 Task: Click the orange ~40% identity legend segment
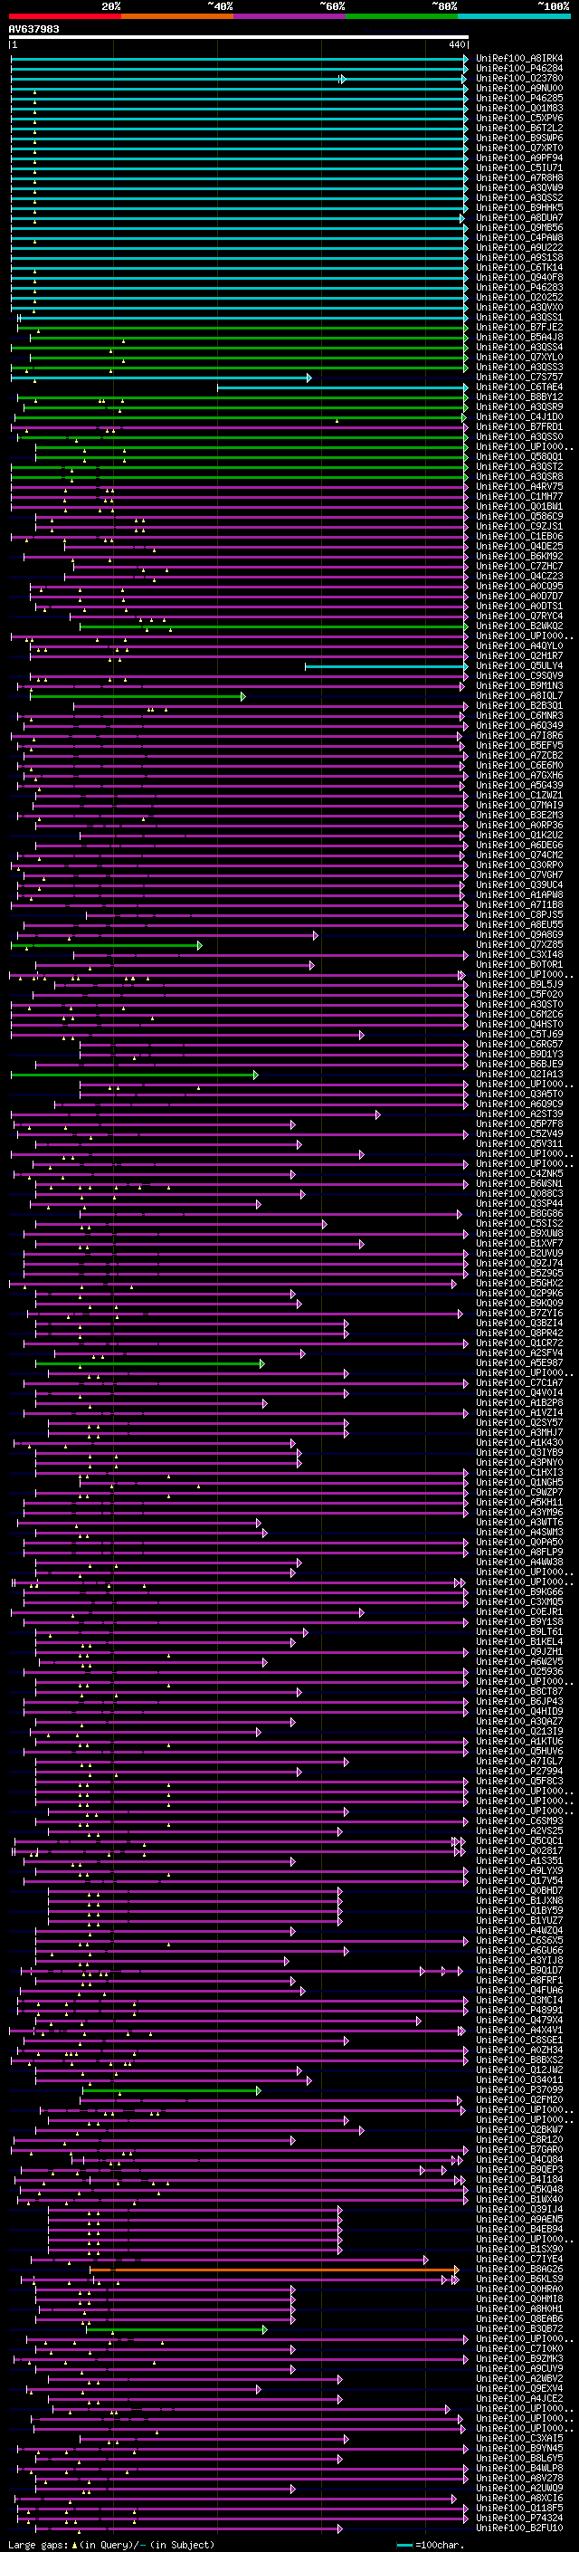pyautogui.click(x=177, y=16)
